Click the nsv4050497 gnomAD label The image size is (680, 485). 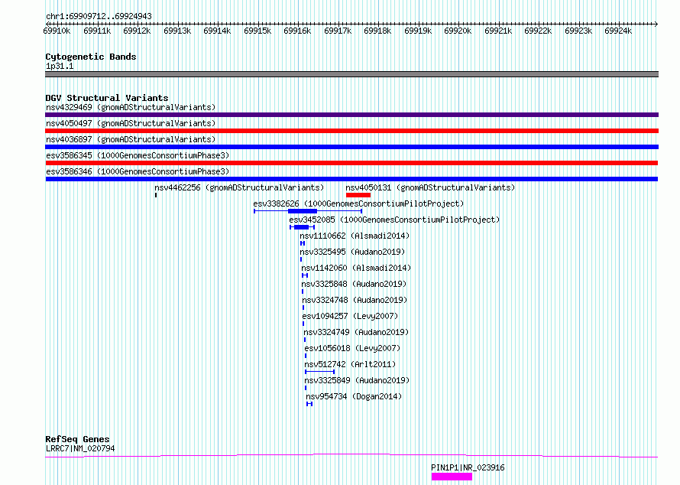point(131,123)
